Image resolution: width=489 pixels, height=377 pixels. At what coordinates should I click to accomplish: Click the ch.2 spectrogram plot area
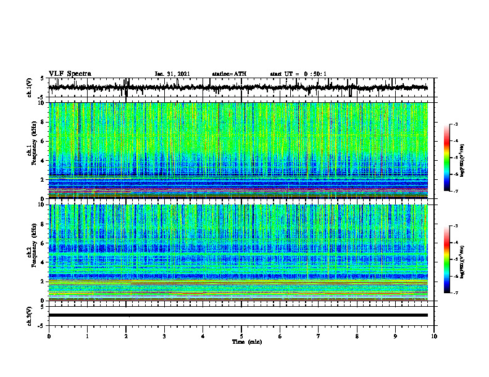point(238,253)
